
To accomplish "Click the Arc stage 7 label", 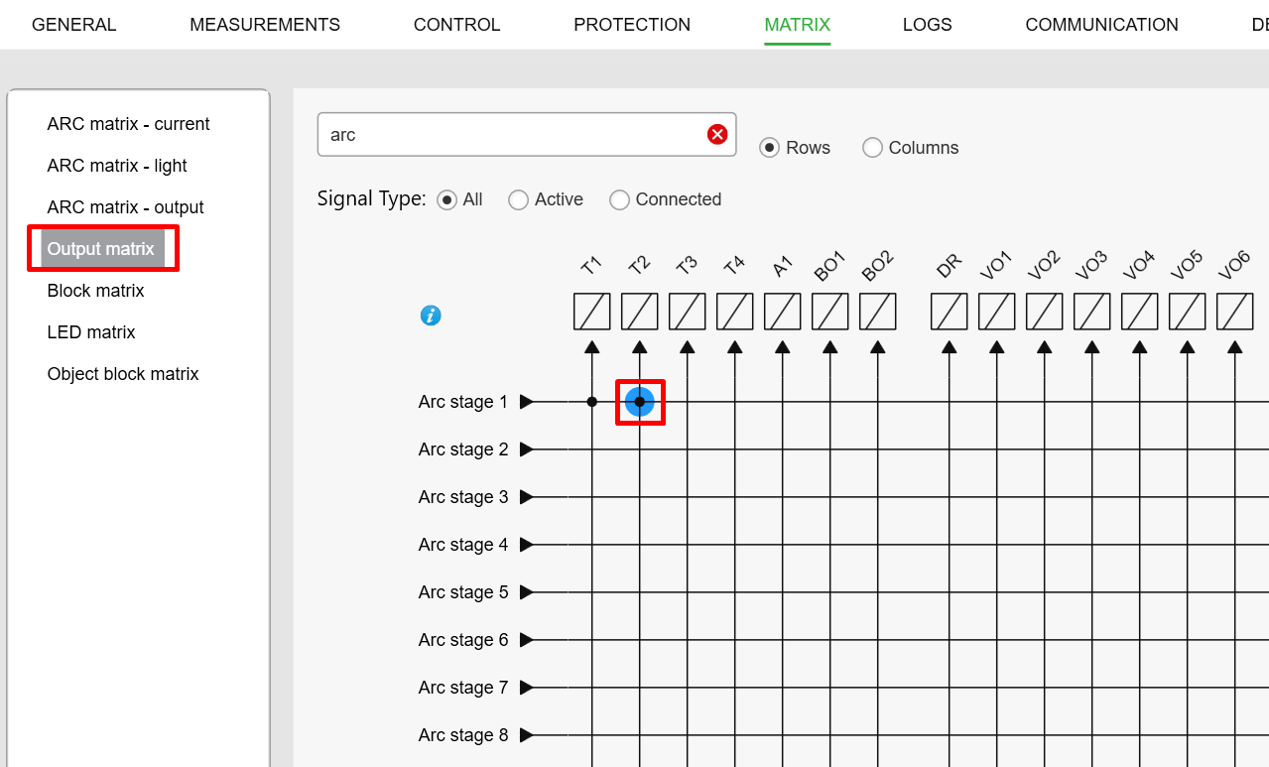I will pos(463,688).
